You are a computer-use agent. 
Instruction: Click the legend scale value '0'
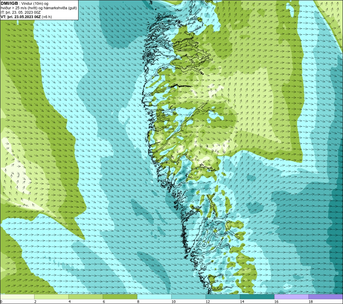click(1, 302)
